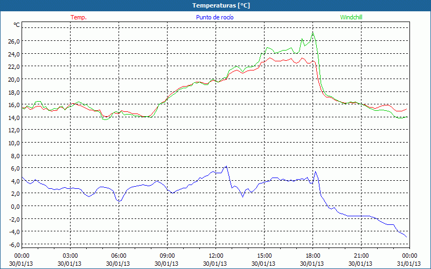Click the 18,0 y-axis value
This screenshot has height=269, width=431.
pyautogui.click(x=15, y=92)
